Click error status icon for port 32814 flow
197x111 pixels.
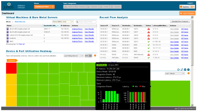point(149,29)
